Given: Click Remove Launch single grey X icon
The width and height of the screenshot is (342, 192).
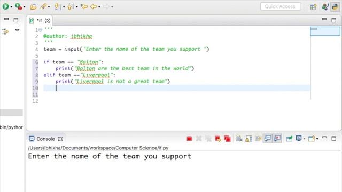Looking at the screenshot, I should click(x=199, y=139).
